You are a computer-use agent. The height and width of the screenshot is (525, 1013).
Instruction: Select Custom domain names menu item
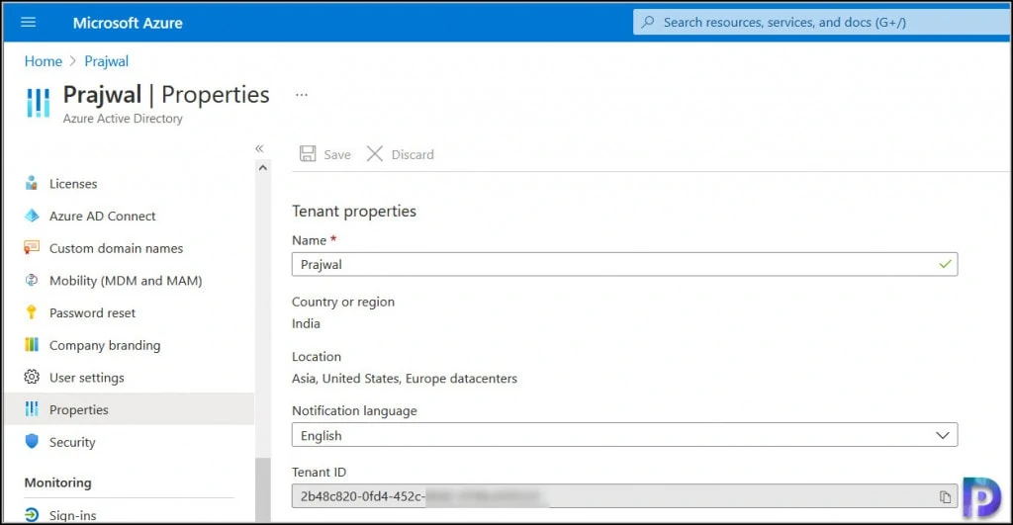pos(117,248)
